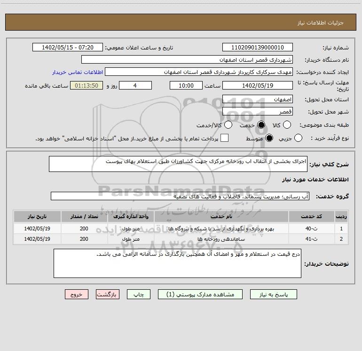This screenshot has width=362, height=351.
Task: Click the پاسخ به نیاز button
Action: coord(274,294)
